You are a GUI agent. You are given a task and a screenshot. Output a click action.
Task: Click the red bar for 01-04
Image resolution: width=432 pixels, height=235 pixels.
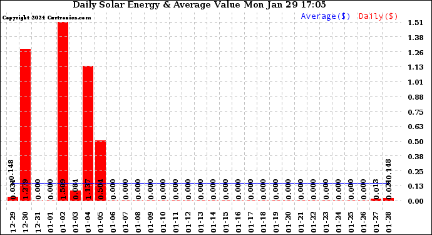[88, 133]
